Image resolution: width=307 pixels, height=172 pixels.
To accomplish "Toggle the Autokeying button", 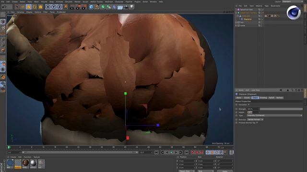I will (197, 152).
